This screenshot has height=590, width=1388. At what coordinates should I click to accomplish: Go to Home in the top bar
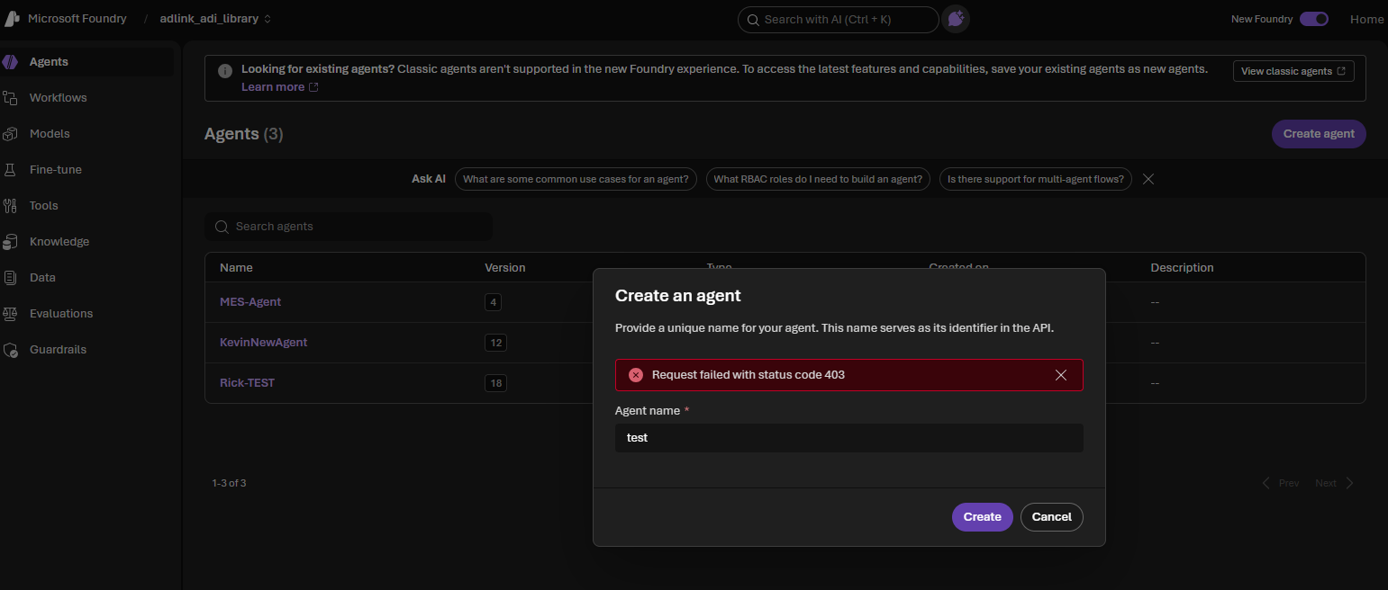coord(1366,19)
